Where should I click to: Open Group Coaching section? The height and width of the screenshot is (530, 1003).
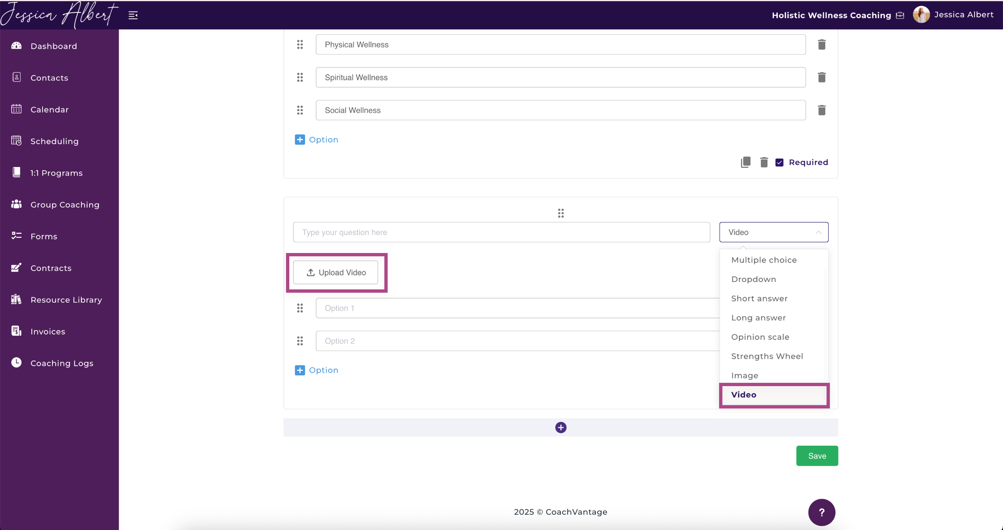coord(65,205)
